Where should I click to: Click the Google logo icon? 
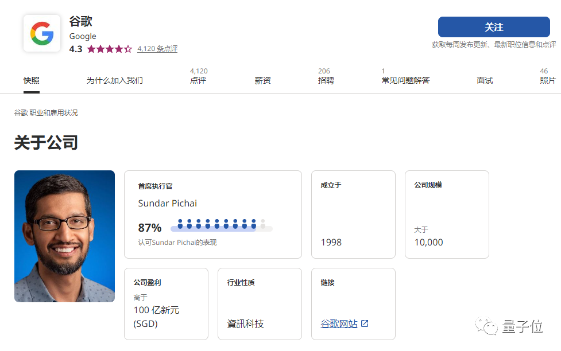(x=42, y=33)
